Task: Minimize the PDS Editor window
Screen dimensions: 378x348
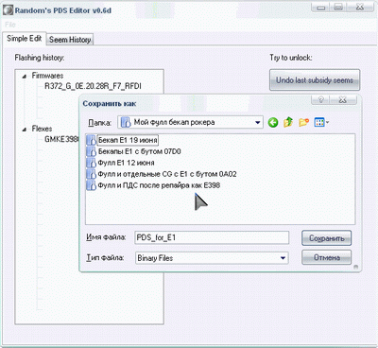Action: pos(321,7)
